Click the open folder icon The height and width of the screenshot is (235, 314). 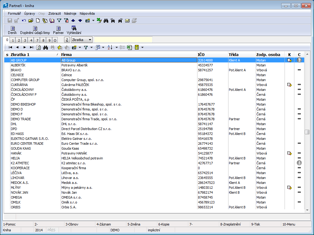pyautogui.click(x=31, y=21)
